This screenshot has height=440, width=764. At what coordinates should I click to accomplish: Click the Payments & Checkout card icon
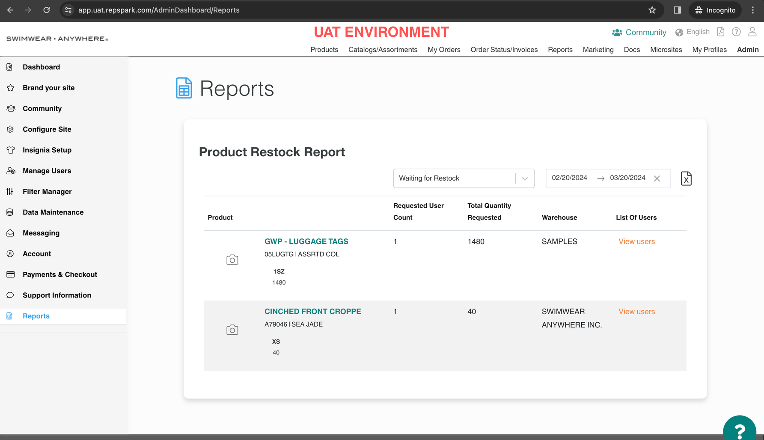11,274
